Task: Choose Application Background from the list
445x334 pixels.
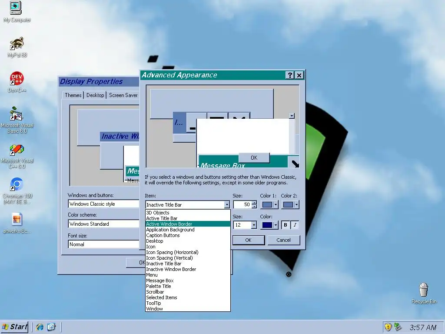Action: [188, 230]
